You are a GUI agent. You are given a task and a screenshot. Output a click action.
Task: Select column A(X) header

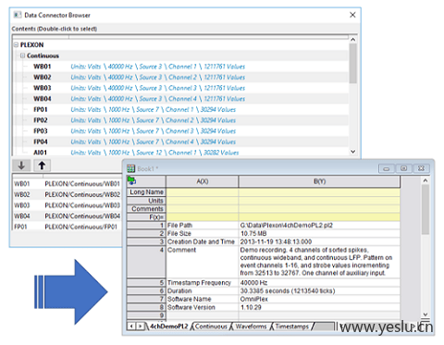[203, 181]
